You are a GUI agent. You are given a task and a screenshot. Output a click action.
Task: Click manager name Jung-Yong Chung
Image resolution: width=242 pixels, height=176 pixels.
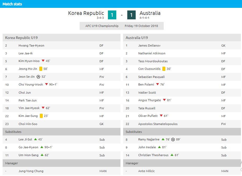pyautogui.click(x=31, y=171)
